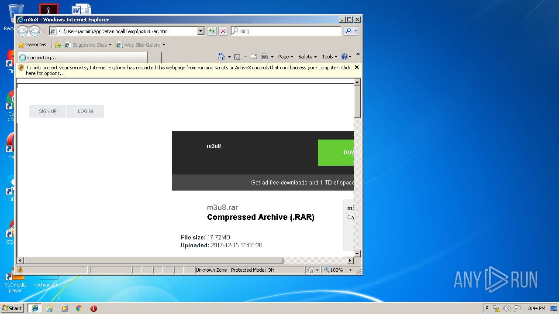Click the volume speaker tray icon

click(507, 308)
